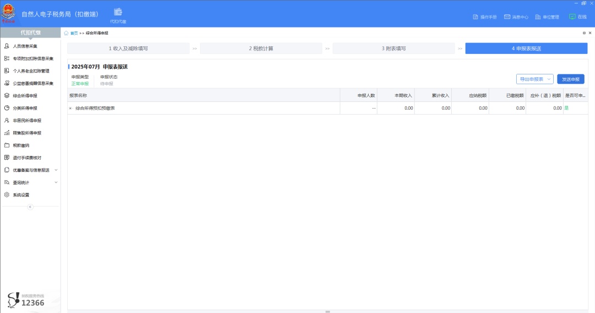Click the 应纳税额 column header
The image size is (595, 313).
(x=478, y=95)
